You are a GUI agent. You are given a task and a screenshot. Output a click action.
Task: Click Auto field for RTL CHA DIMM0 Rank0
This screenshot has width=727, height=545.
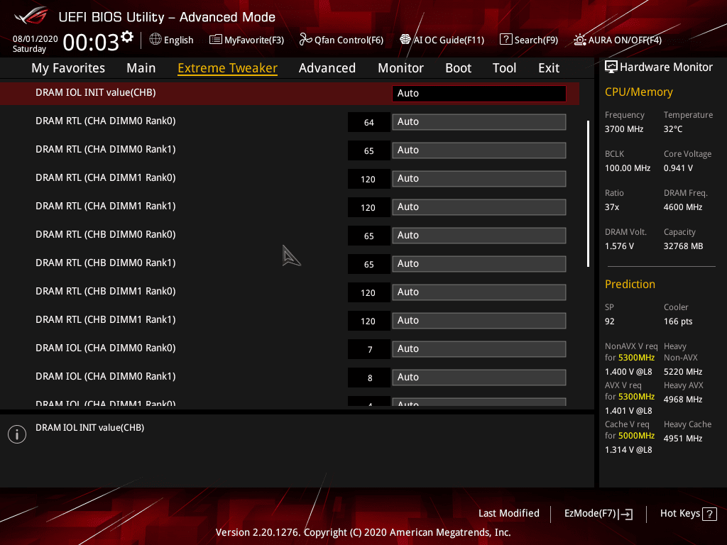[x=479, y=122]
